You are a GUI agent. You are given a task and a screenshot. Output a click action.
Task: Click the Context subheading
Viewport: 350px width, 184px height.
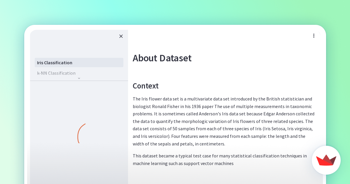click(146, 86)
